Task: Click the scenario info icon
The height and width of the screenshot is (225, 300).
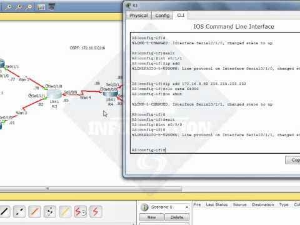Action: click(x=144, y=207)
